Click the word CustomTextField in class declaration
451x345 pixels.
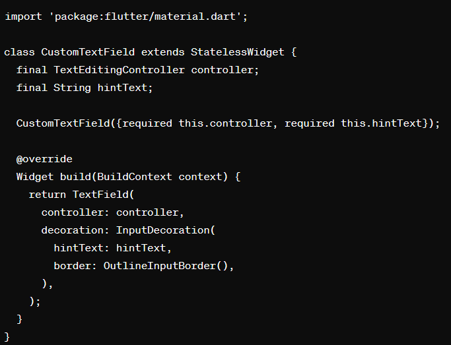tap(88, 52)
